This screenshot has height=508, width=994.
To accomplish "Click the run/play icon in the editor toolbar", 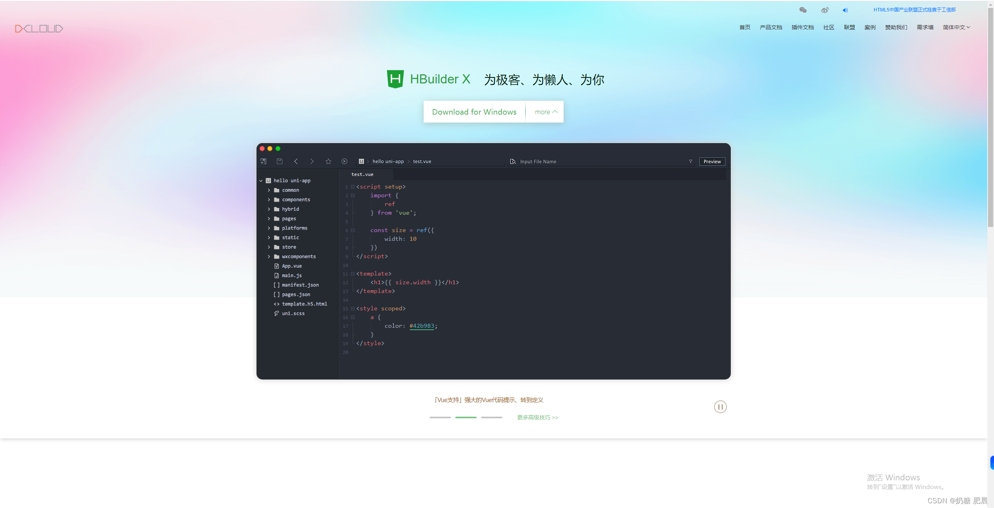I will coord(344,161).
